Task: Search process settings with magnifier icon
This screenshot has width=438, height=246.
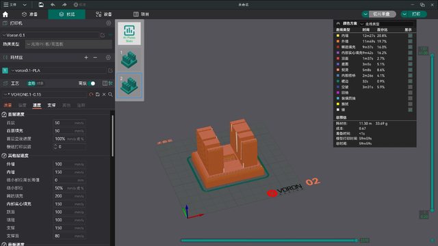Action: pos(110,94)
